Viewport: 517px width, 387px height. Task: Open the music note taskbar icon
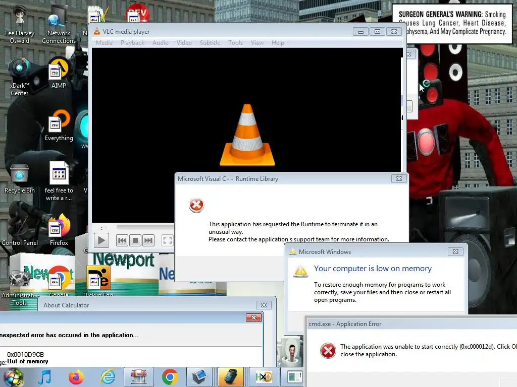point(45,377)
